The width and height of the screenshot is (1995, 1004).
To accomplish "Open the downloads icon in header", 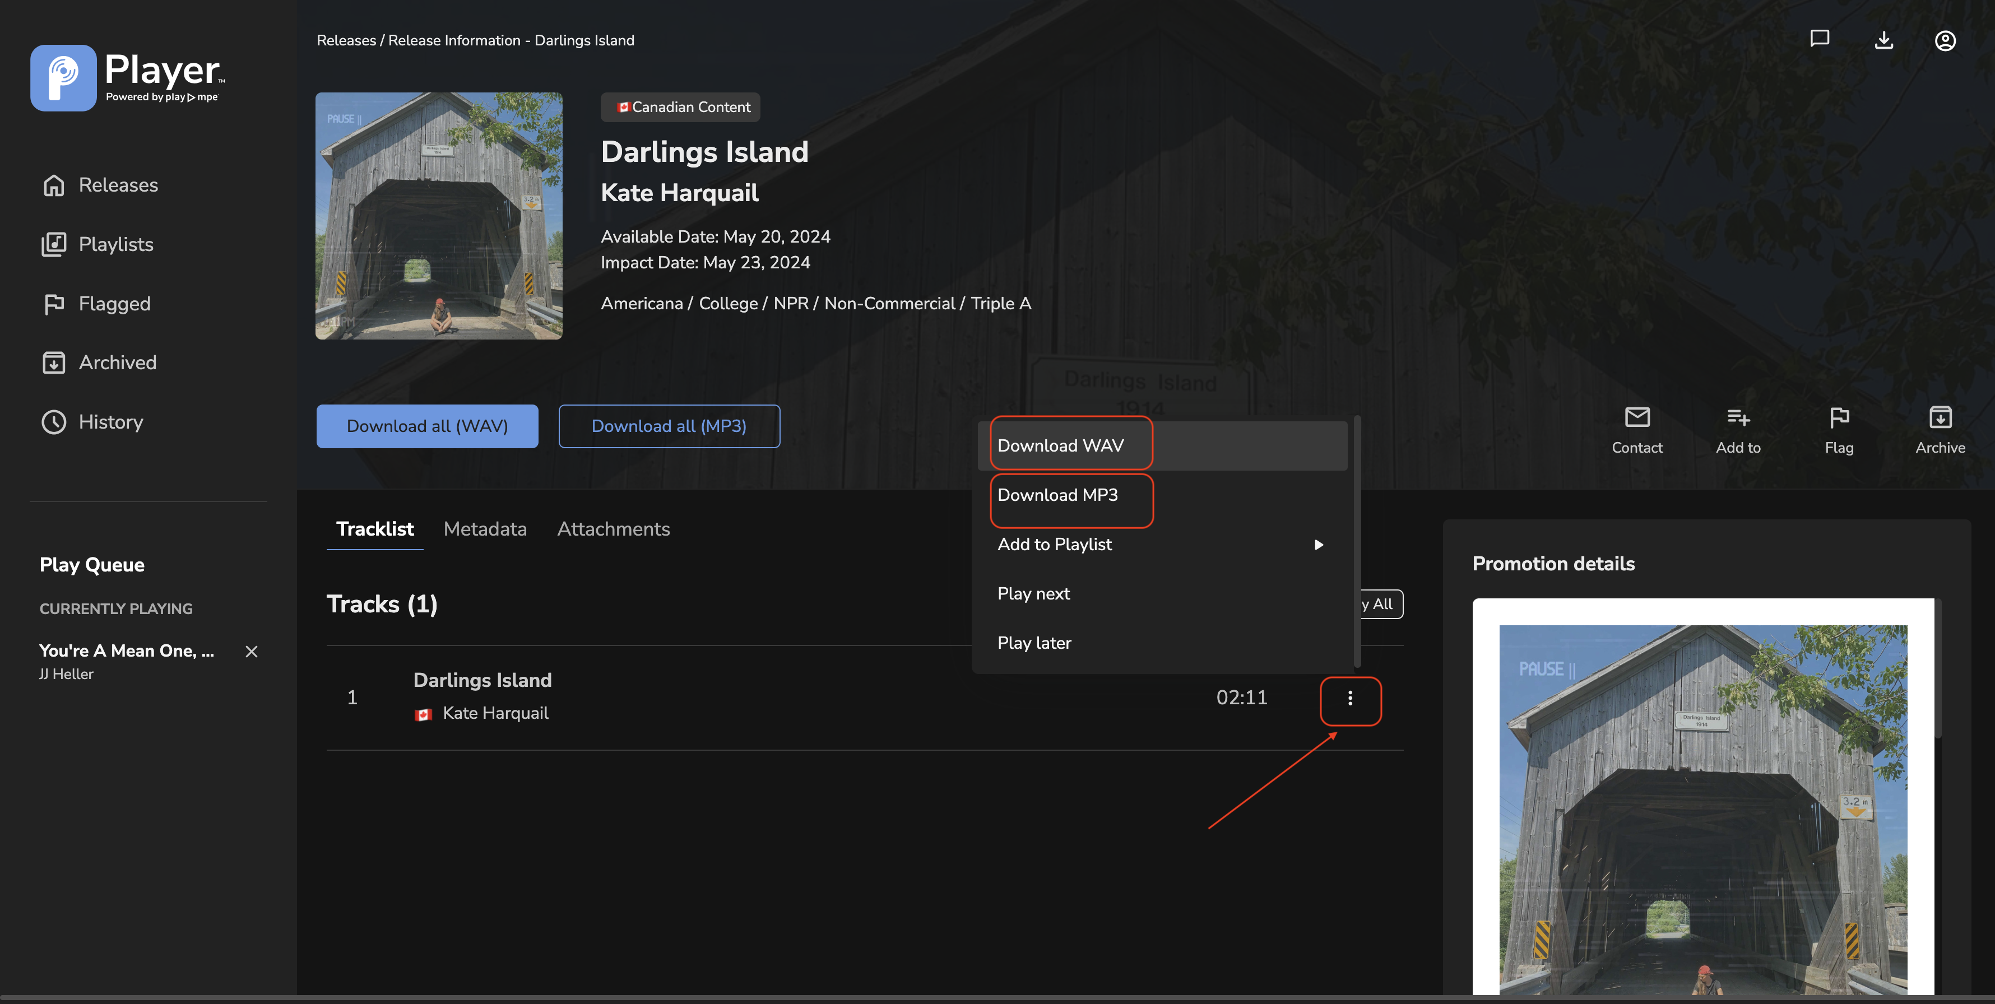I will tap(1883, 40).
